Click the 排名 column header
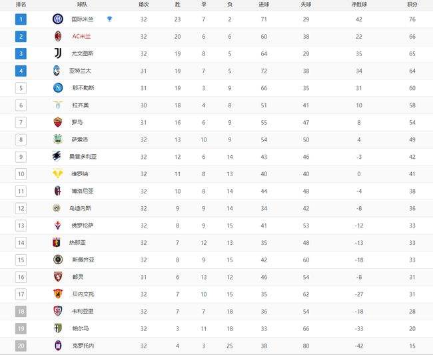The width and height of the screenshot is (433, 355). (x=21, y=5)
